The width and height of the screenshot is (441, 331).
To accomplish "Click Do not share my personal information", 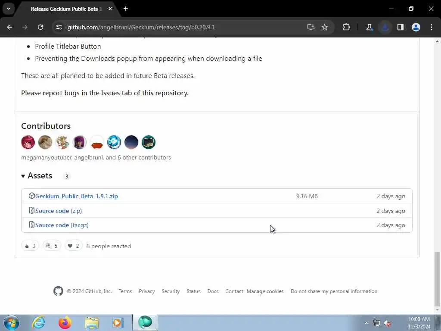I will [334, 291].
